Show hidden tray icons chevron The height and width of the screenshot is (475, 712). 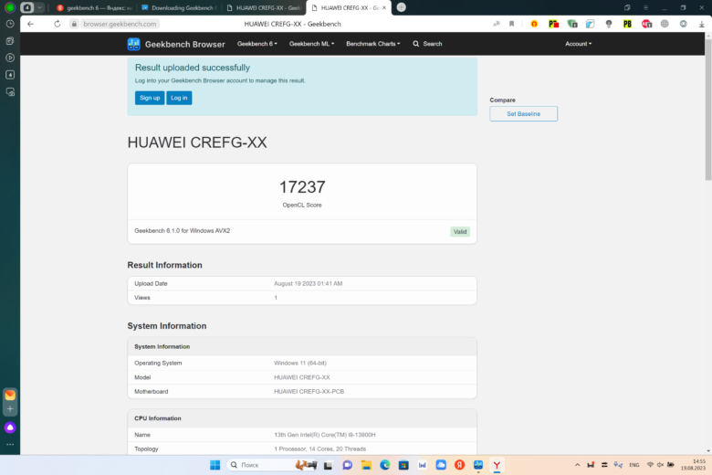click(577, 465)
